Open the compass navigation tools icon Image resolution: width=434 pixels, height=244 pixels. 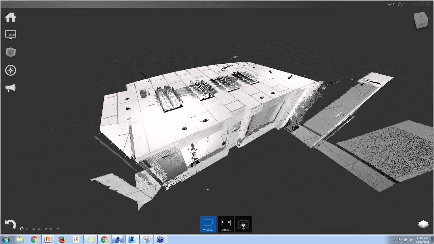[11, 70]
